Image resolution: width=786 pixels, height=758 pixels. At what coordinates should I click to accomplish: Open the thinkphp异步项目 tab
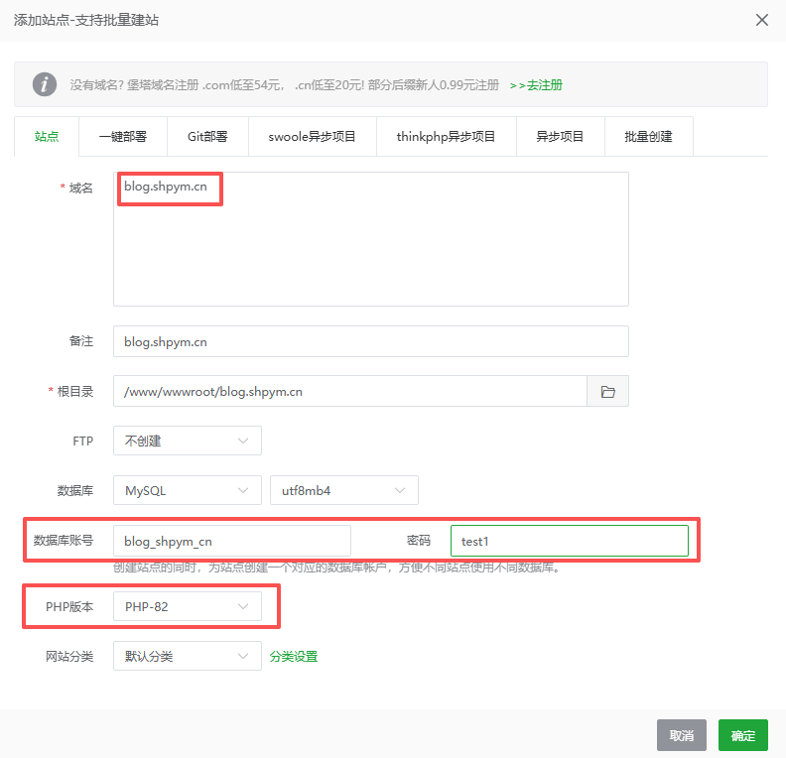coord(446,137)
